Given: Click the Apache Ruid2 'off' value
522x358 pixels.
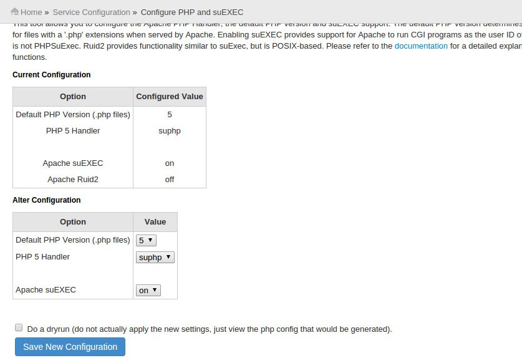Looking at the screenshot, I should point(170,179).
